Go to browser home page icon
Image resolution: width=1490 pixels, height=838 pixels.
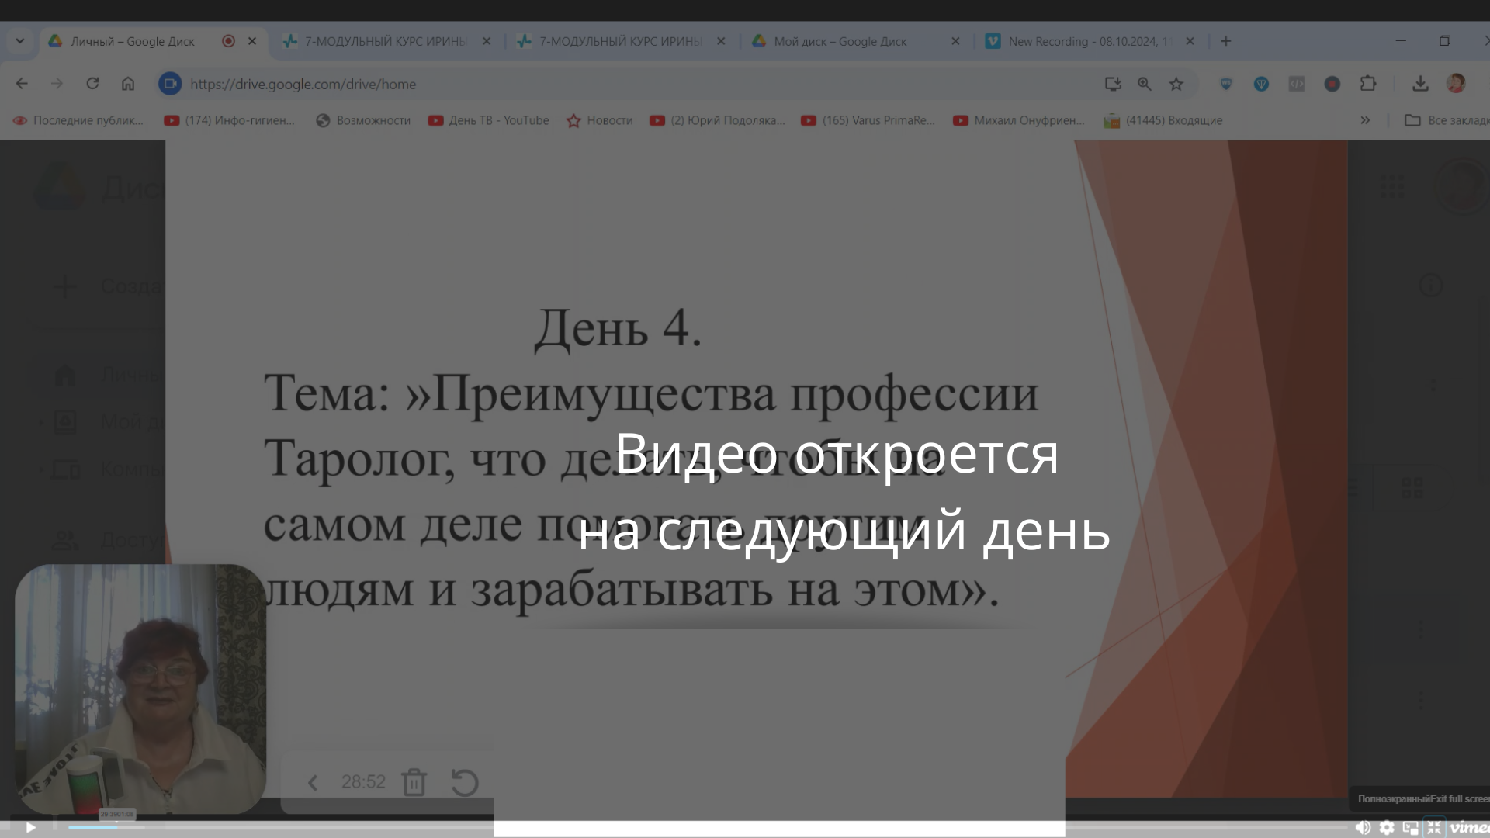coord(127,84)
